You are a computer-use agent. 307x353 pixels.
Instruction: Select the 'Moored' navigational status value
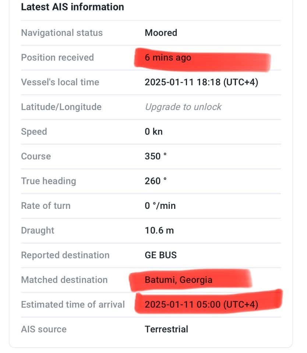[x=161, y=33]
